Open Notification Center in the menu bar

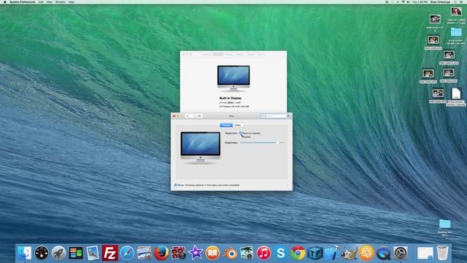(462, 1)
